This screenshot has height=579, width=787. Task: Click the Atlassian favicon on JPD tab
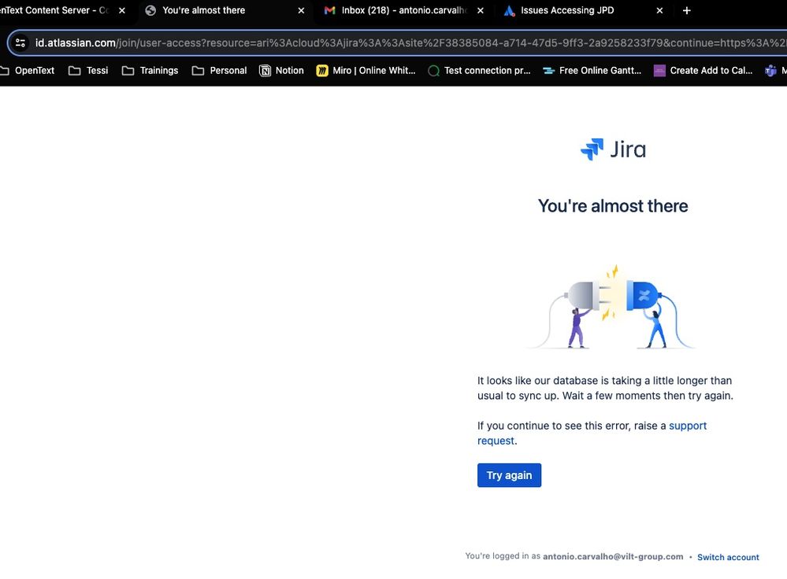(510, 10)
